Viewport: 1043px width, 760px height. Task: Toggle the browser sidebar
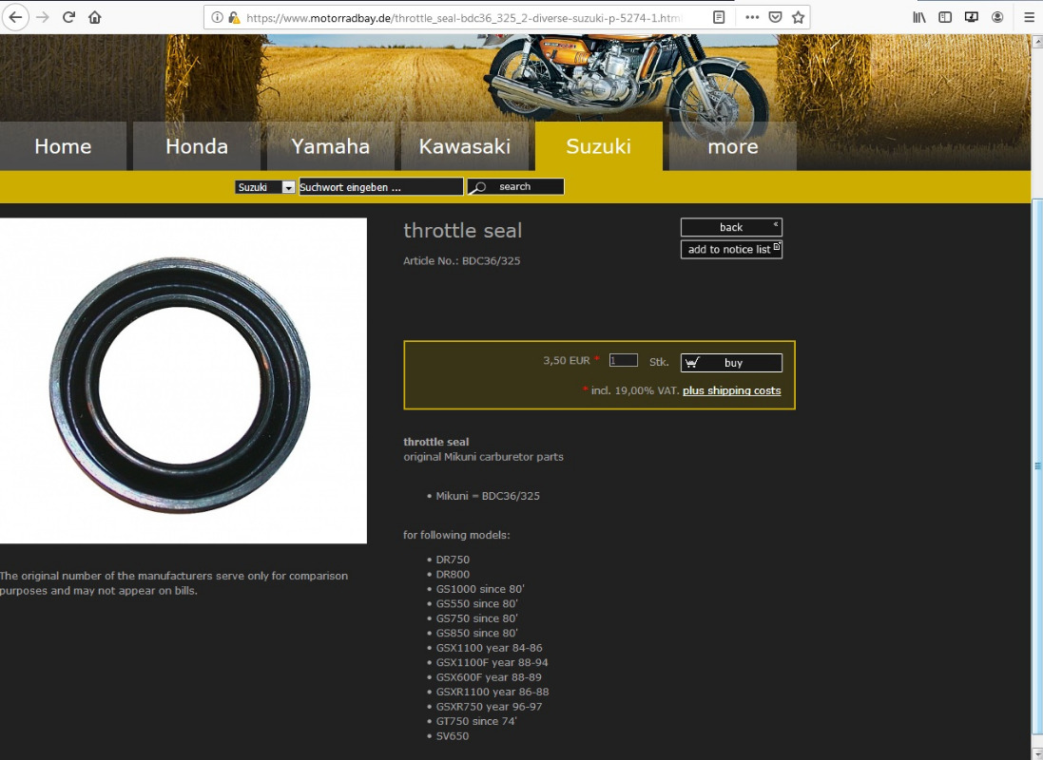click(945, 17)
